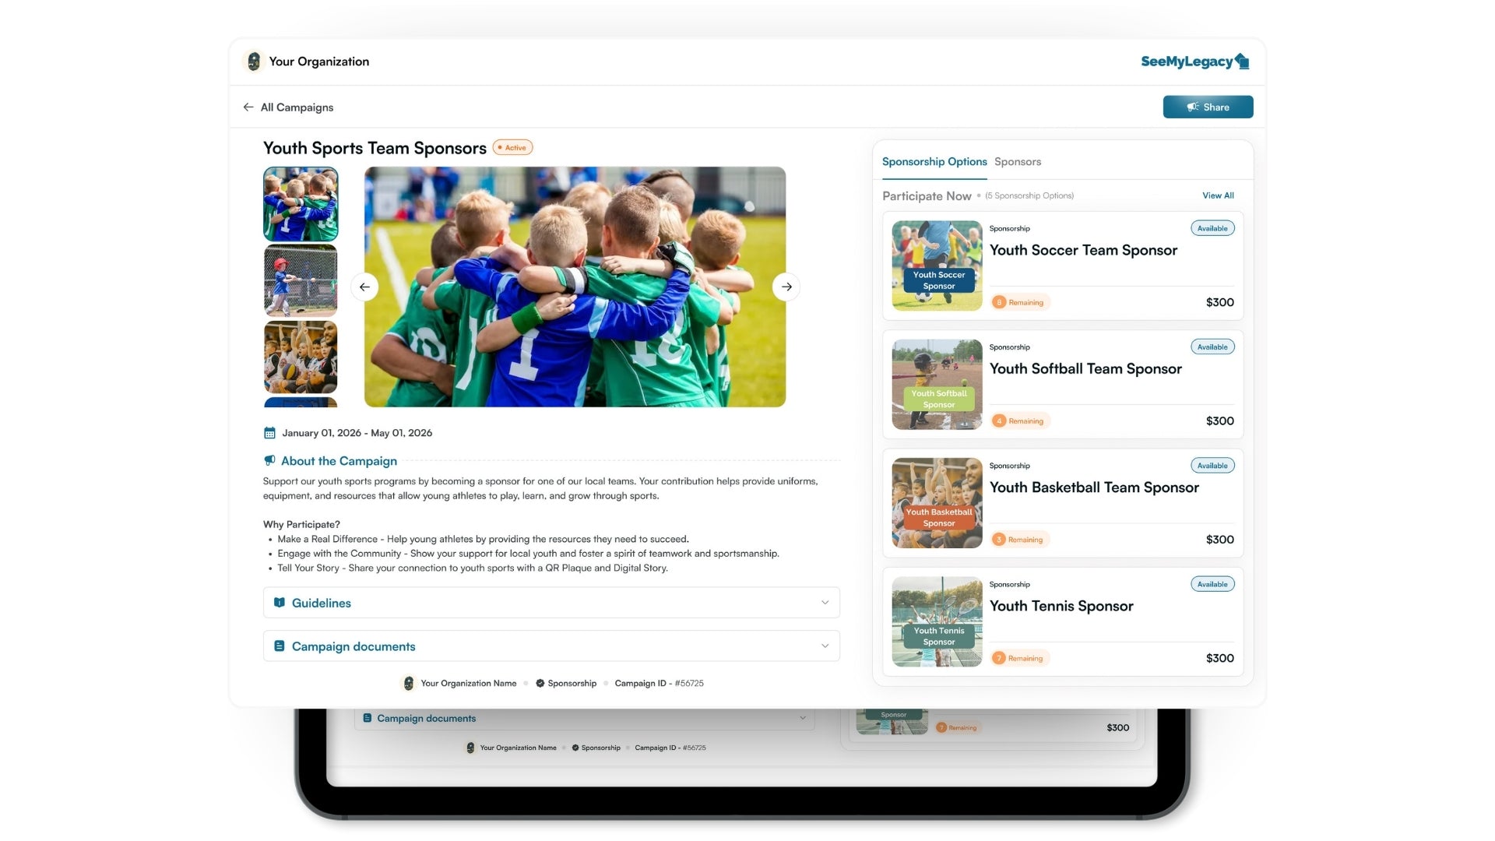Expand the Campaign documents chevron
The image size is (1495, 841).
point(825,646)
